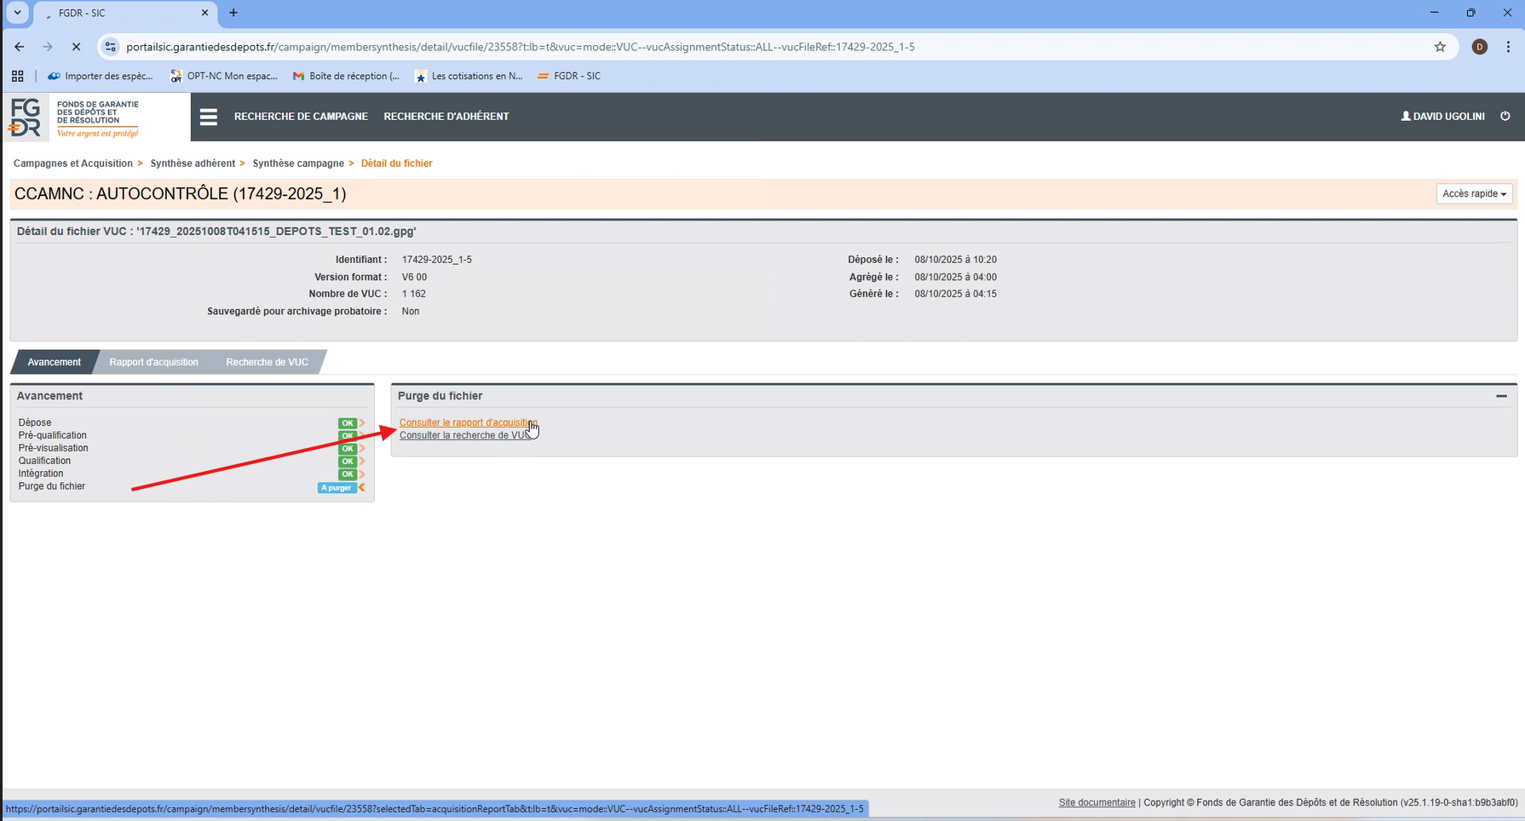
Task: Click the Consulter la recherche de VUC link
Action: pos(464,435)
